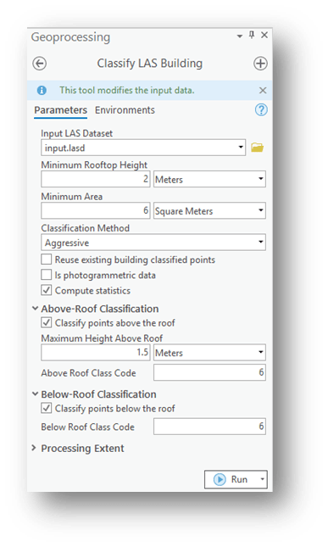Open the tool help question mark icon

261,110
